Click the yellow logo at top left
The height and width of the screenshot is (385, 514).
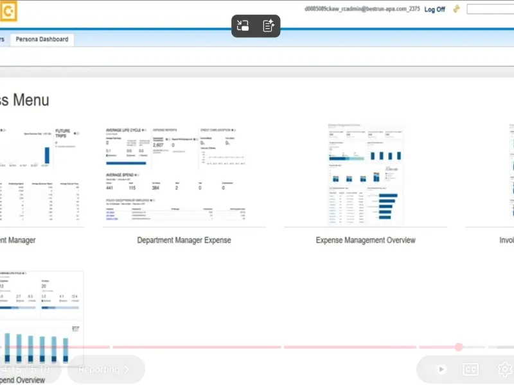[9, 12]
